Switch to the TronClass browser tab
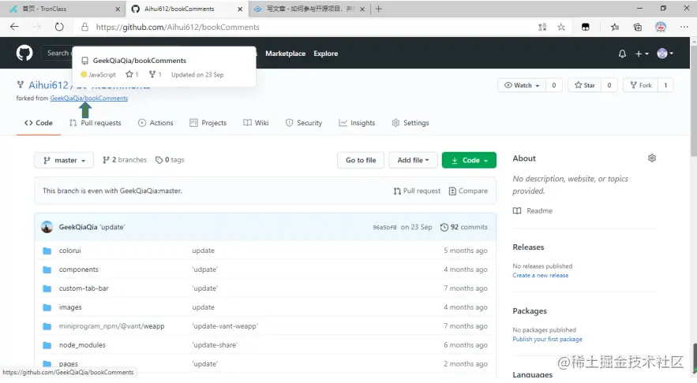This screenshot has width=697, height=383. point(64,9)
